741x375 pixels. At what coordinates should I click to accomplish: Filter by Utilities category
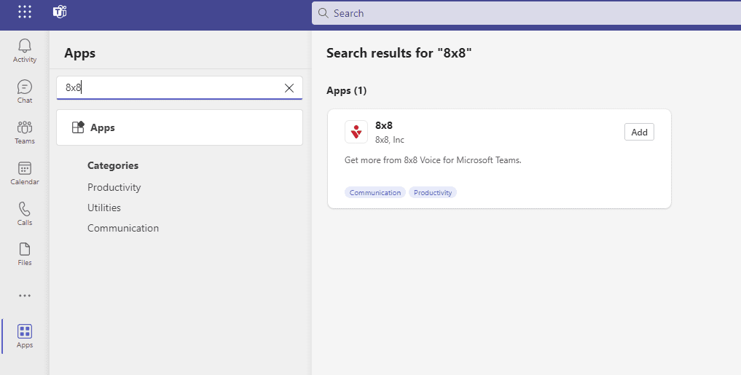(104, 208)
